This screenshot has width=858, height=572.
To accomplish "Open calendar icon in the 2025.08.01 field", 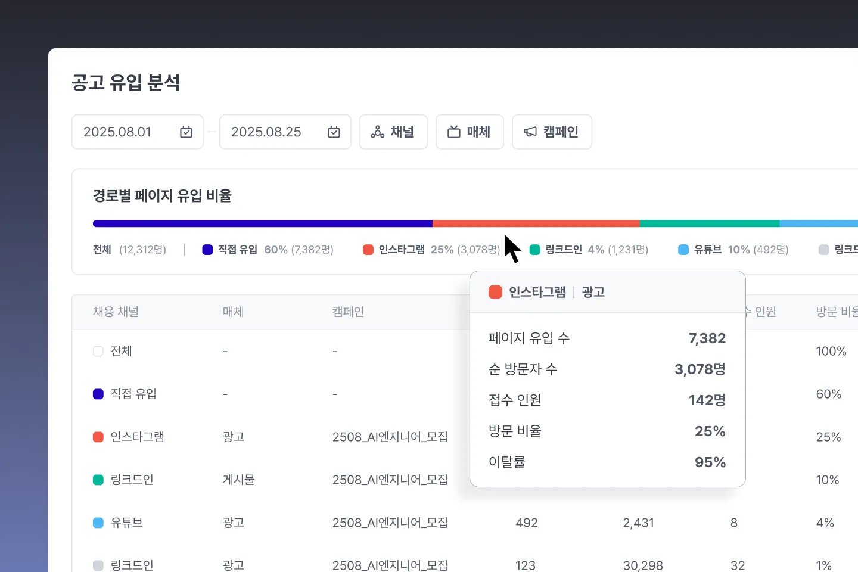I will [x=186, y=132].
